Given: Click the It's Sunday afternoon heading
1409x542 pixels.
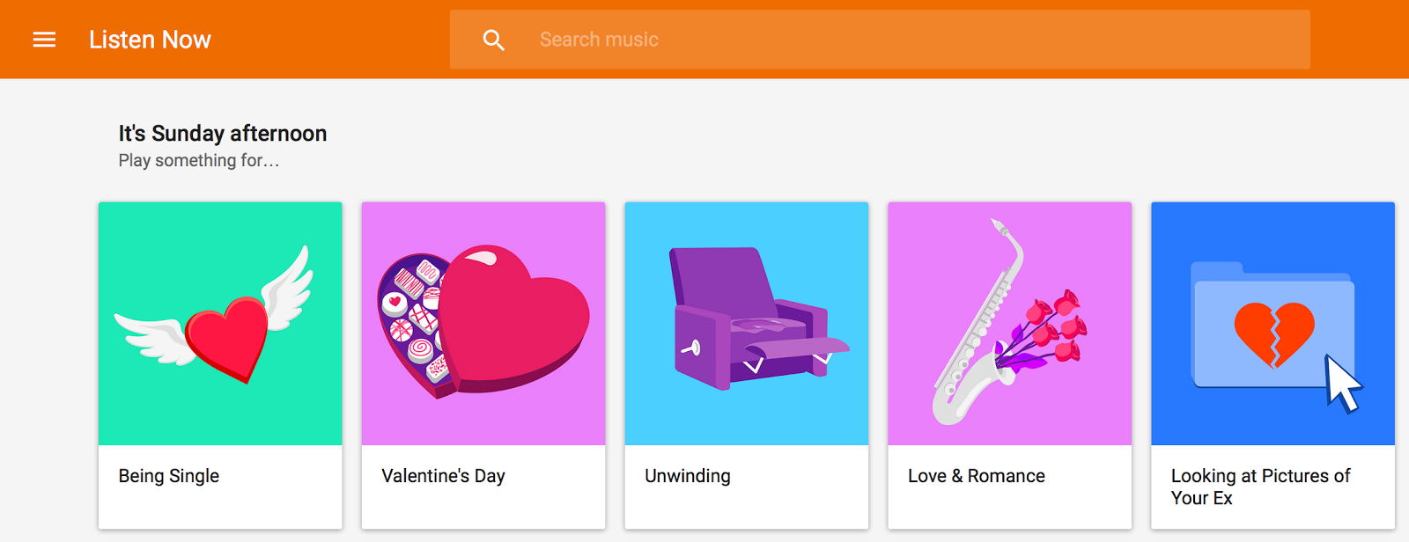Looking at the screenshot, I should click(223, 134).
